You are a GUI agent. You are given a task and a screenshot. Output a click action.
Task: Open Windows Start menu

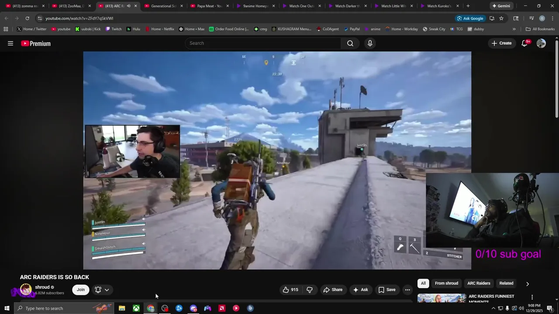(x=7, y=308)
